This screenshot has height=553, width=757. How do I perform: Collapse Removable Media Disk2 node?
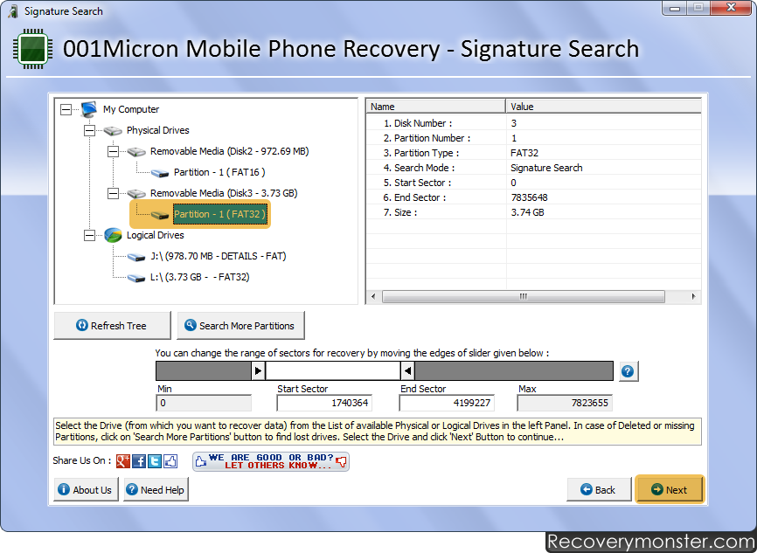click(113, 151)
